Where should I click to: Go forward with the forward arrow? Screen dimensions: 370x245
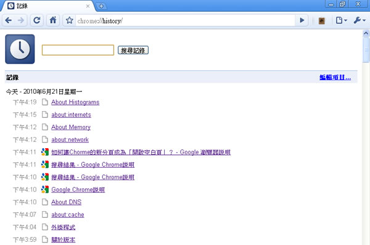[21, 20]
